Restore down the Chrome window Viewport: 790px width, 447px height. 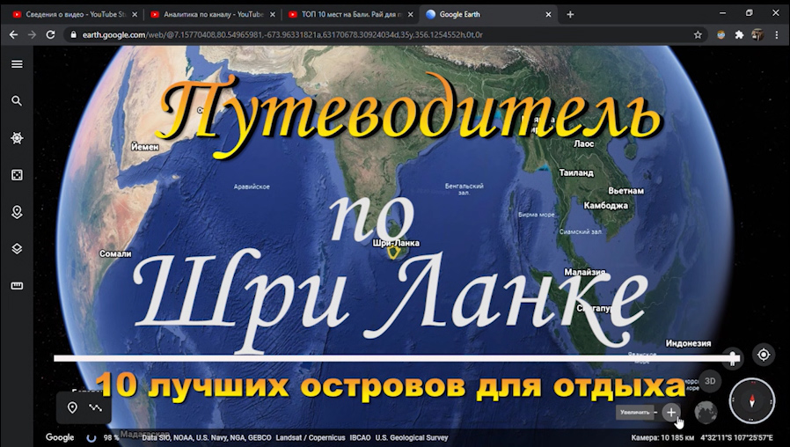[750, 13]
